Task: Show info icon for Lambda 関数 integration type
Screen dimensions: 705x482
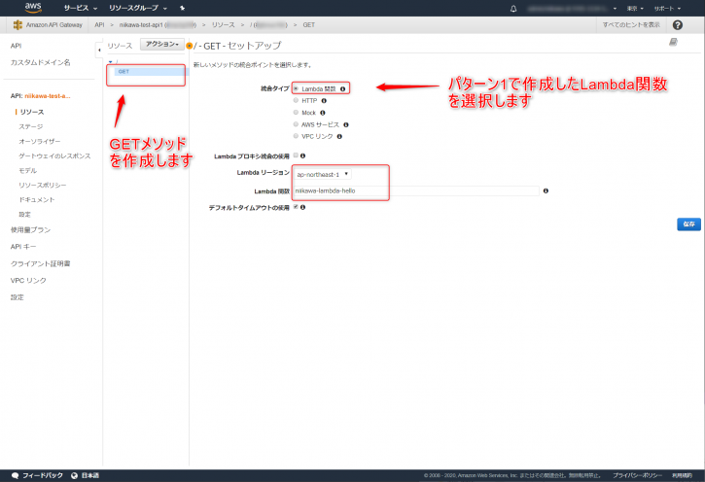Action: pyautogui.click(x=342, y=89)
